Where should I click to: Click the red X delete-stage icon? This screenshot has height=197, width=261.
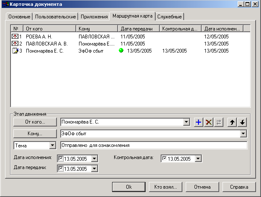point(209,122)
